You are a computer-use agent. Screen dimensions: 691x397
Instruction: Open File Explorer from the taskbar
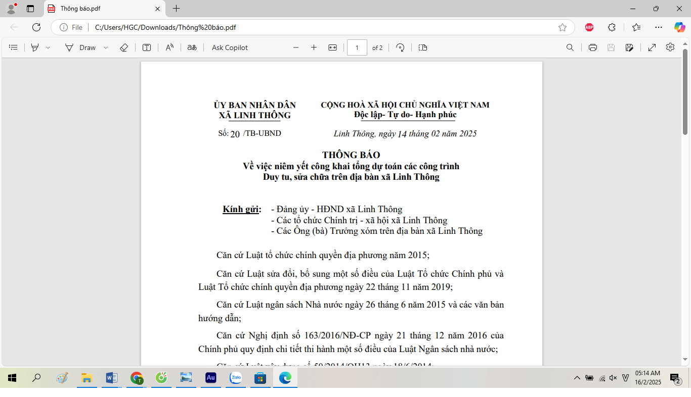coord(87,378)
